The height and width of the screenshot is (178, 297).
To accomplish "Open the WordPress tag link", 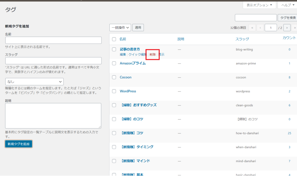I will click(x=128, y=91).
